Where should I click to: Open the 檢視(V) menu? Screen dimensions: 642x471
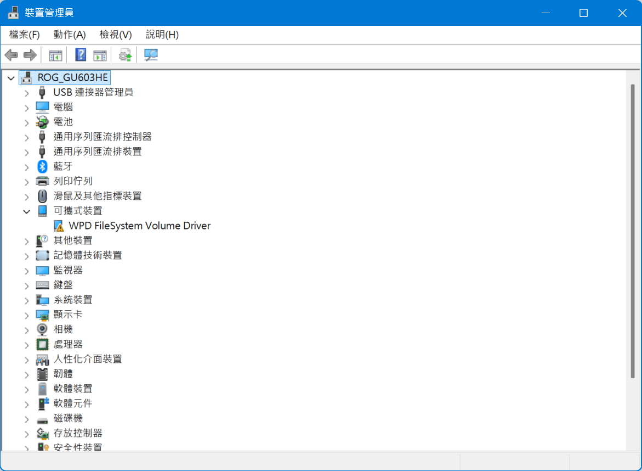point(115,34)
